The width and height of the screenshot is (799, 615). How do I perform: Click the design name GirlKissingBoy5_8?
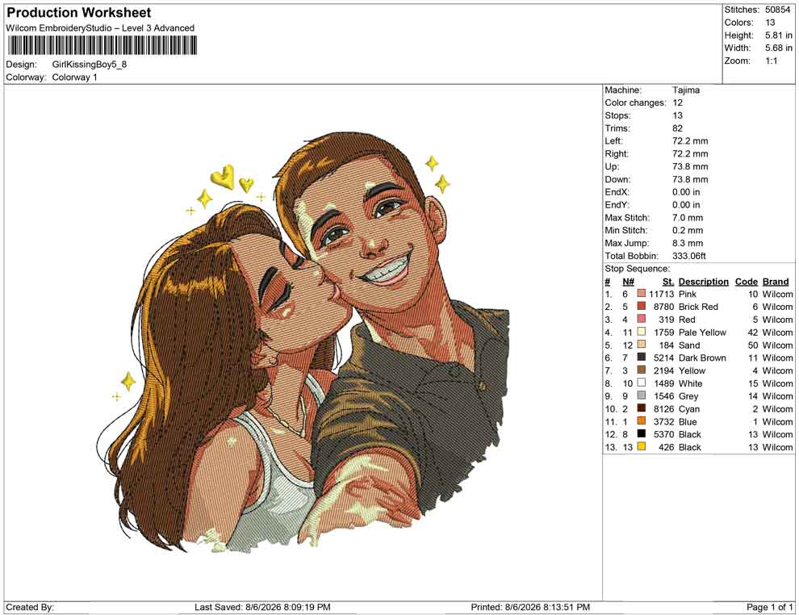pos(89,65)
